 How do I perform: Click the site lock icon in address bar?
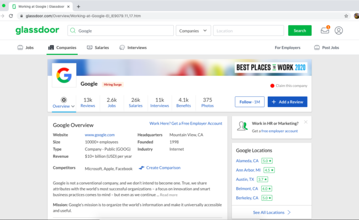(22, 16)
